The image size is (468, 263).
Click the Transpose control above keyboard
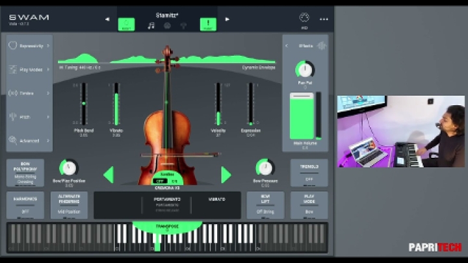[167, 227]
